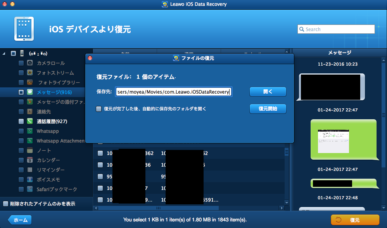
Task: Click the save path input field
Action: click(174, 92)
